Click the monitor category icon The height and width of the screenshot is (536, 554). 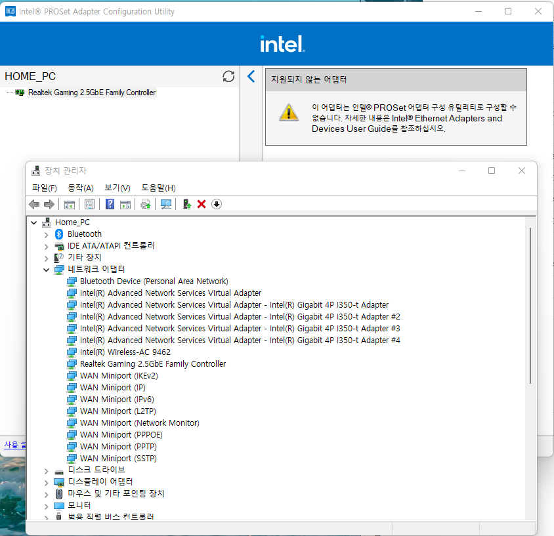click(59, 506)
